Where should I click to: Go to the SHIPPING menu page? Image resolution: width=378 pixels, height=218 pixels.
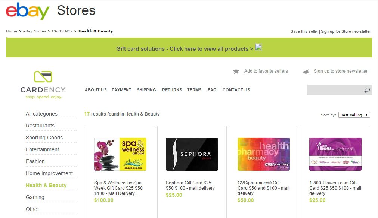click(146, 90)
